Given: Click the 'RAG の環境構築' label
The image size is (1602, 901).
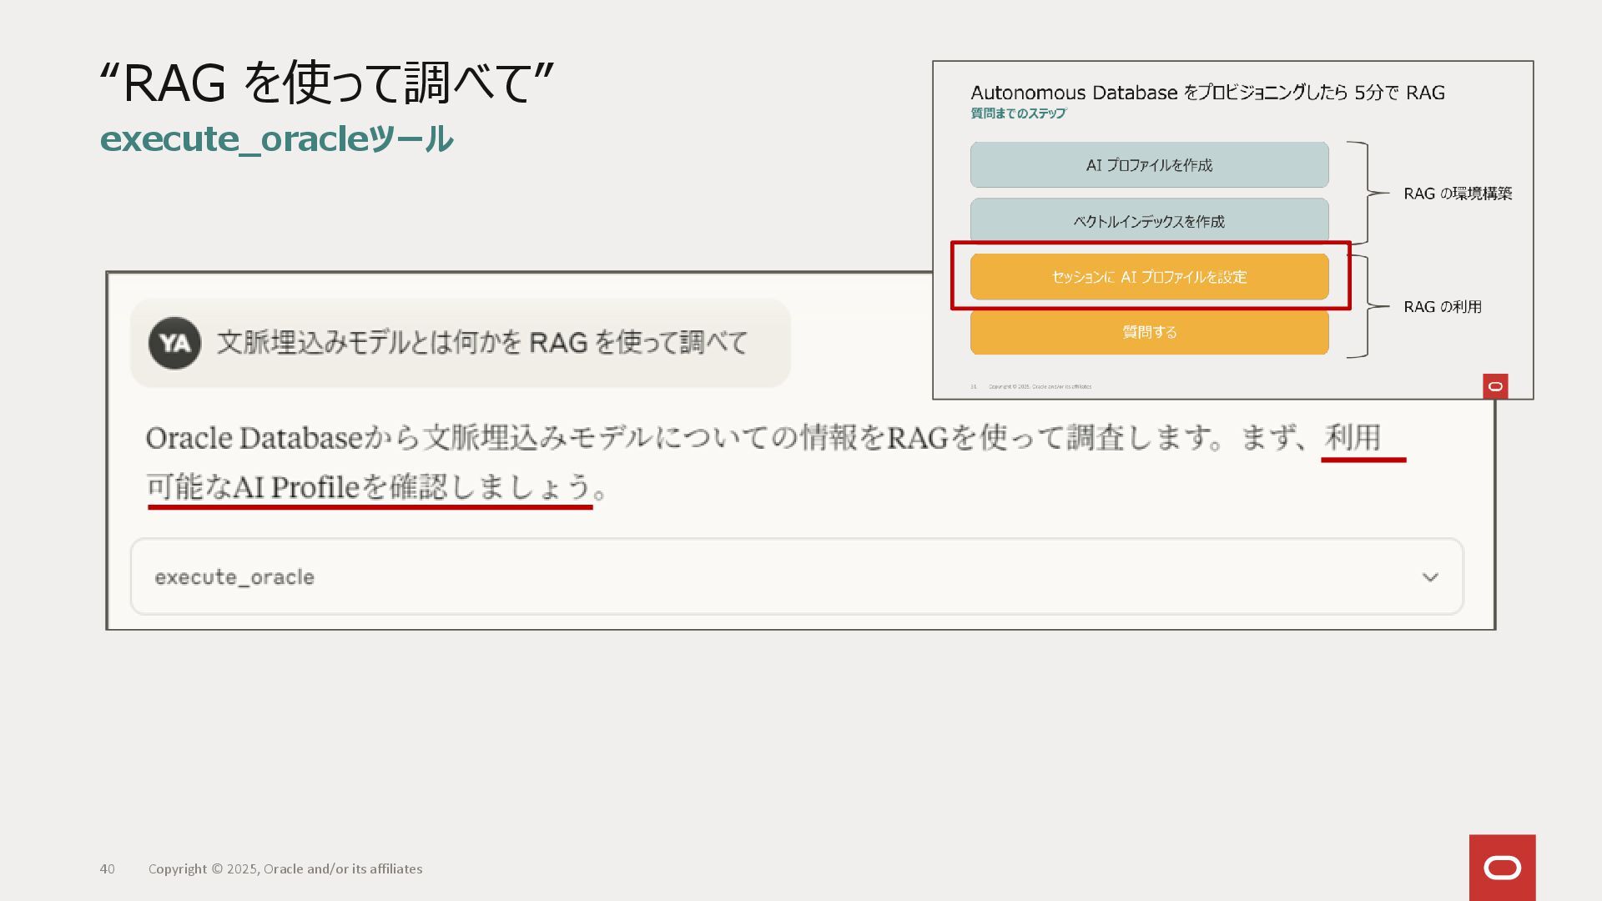Looking at the screenshot, I should point(1457,194).
